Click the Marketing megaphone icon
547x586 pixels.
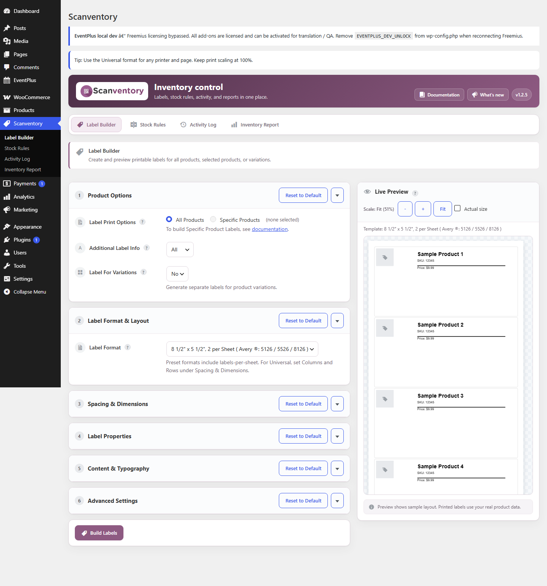pos(7,210)
